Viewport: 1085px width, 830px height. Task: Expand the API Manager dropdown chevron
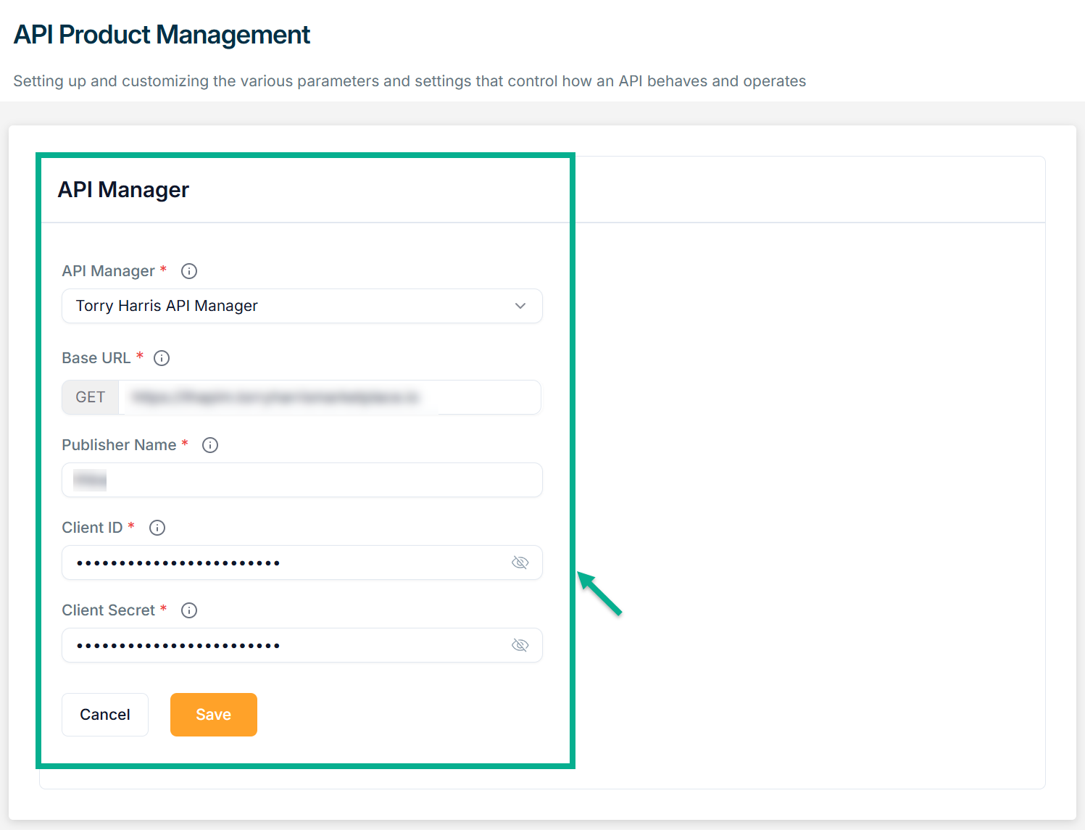(520, 306)
